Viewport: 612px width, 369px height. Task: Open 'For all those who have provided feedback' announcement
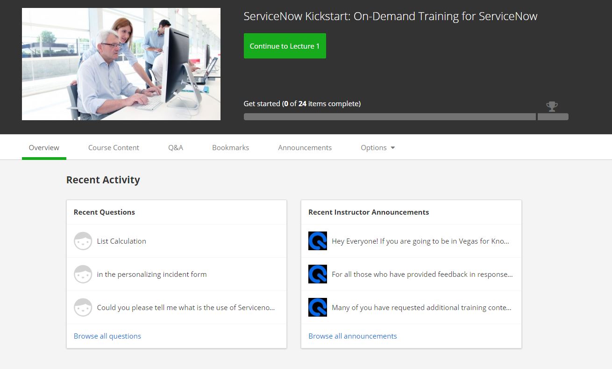422,274
